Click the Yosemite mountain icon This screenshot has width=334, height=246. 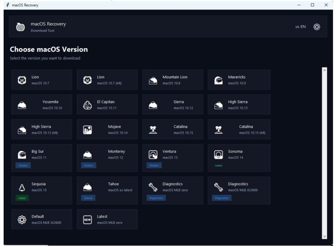pyautogui.click(x=22, y=105)
